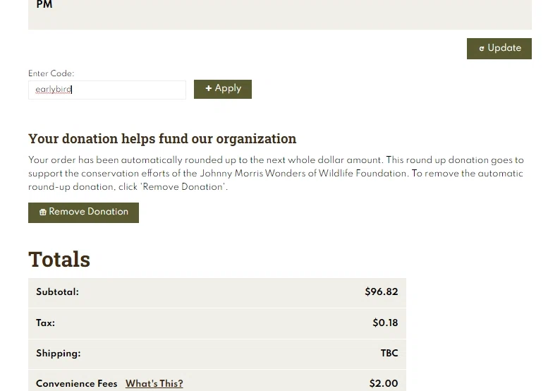Click the TBC shipping value
The height and width of the screenshot is (391, 560).
tap(389, 353)
